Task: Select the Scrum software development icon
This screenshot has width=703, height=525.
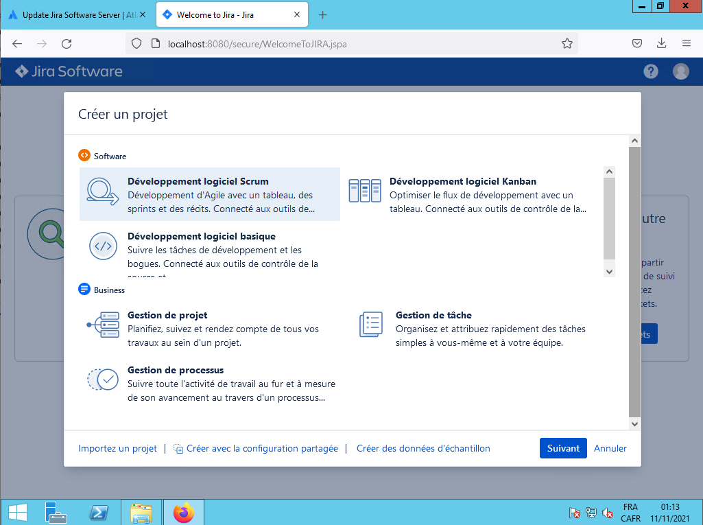Action: point(103,192)
